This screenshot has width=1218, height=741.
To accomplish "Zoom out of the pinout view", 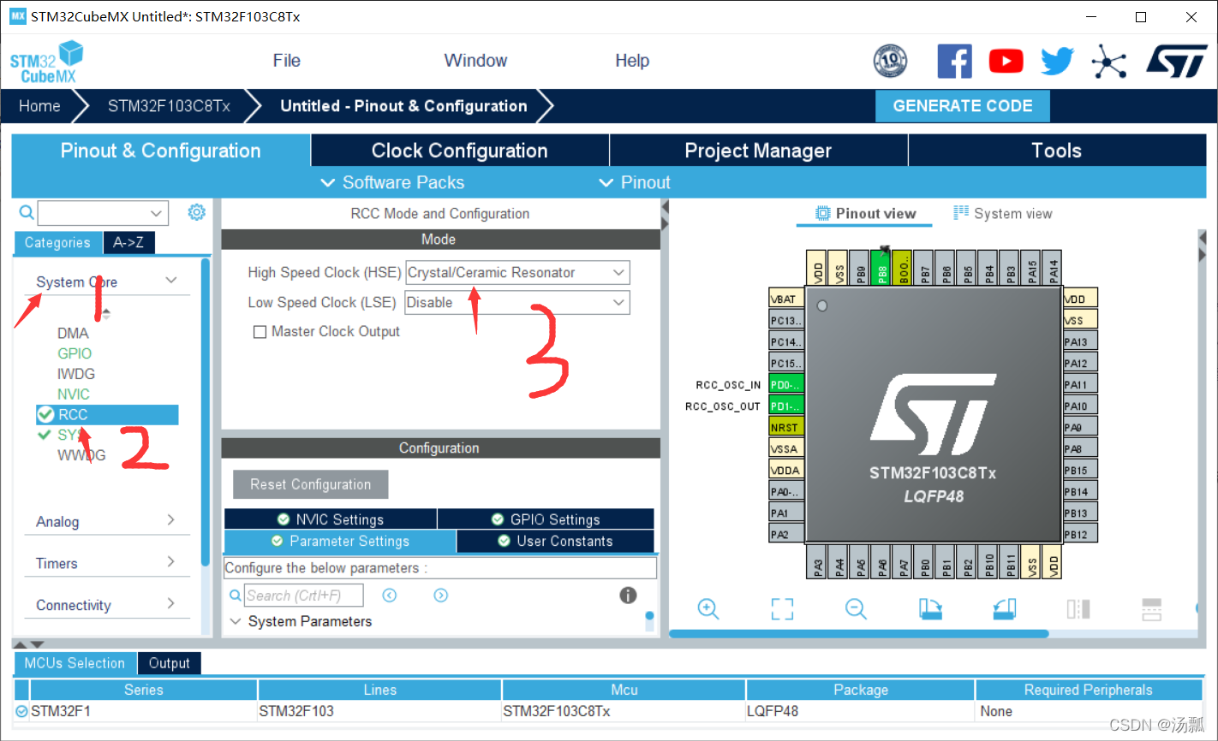I will (x=856, y=608).
